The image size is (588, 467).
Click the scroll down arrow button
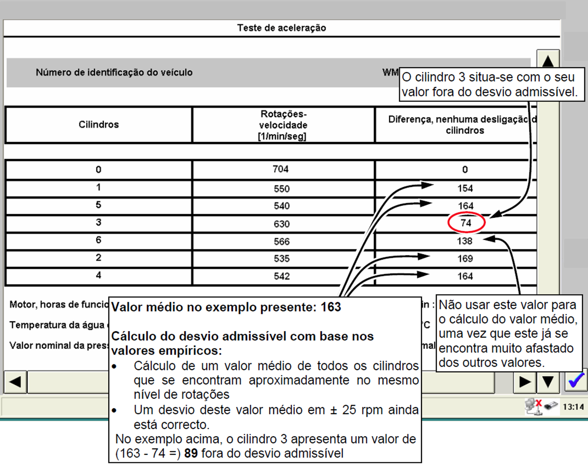coord(548,382)
